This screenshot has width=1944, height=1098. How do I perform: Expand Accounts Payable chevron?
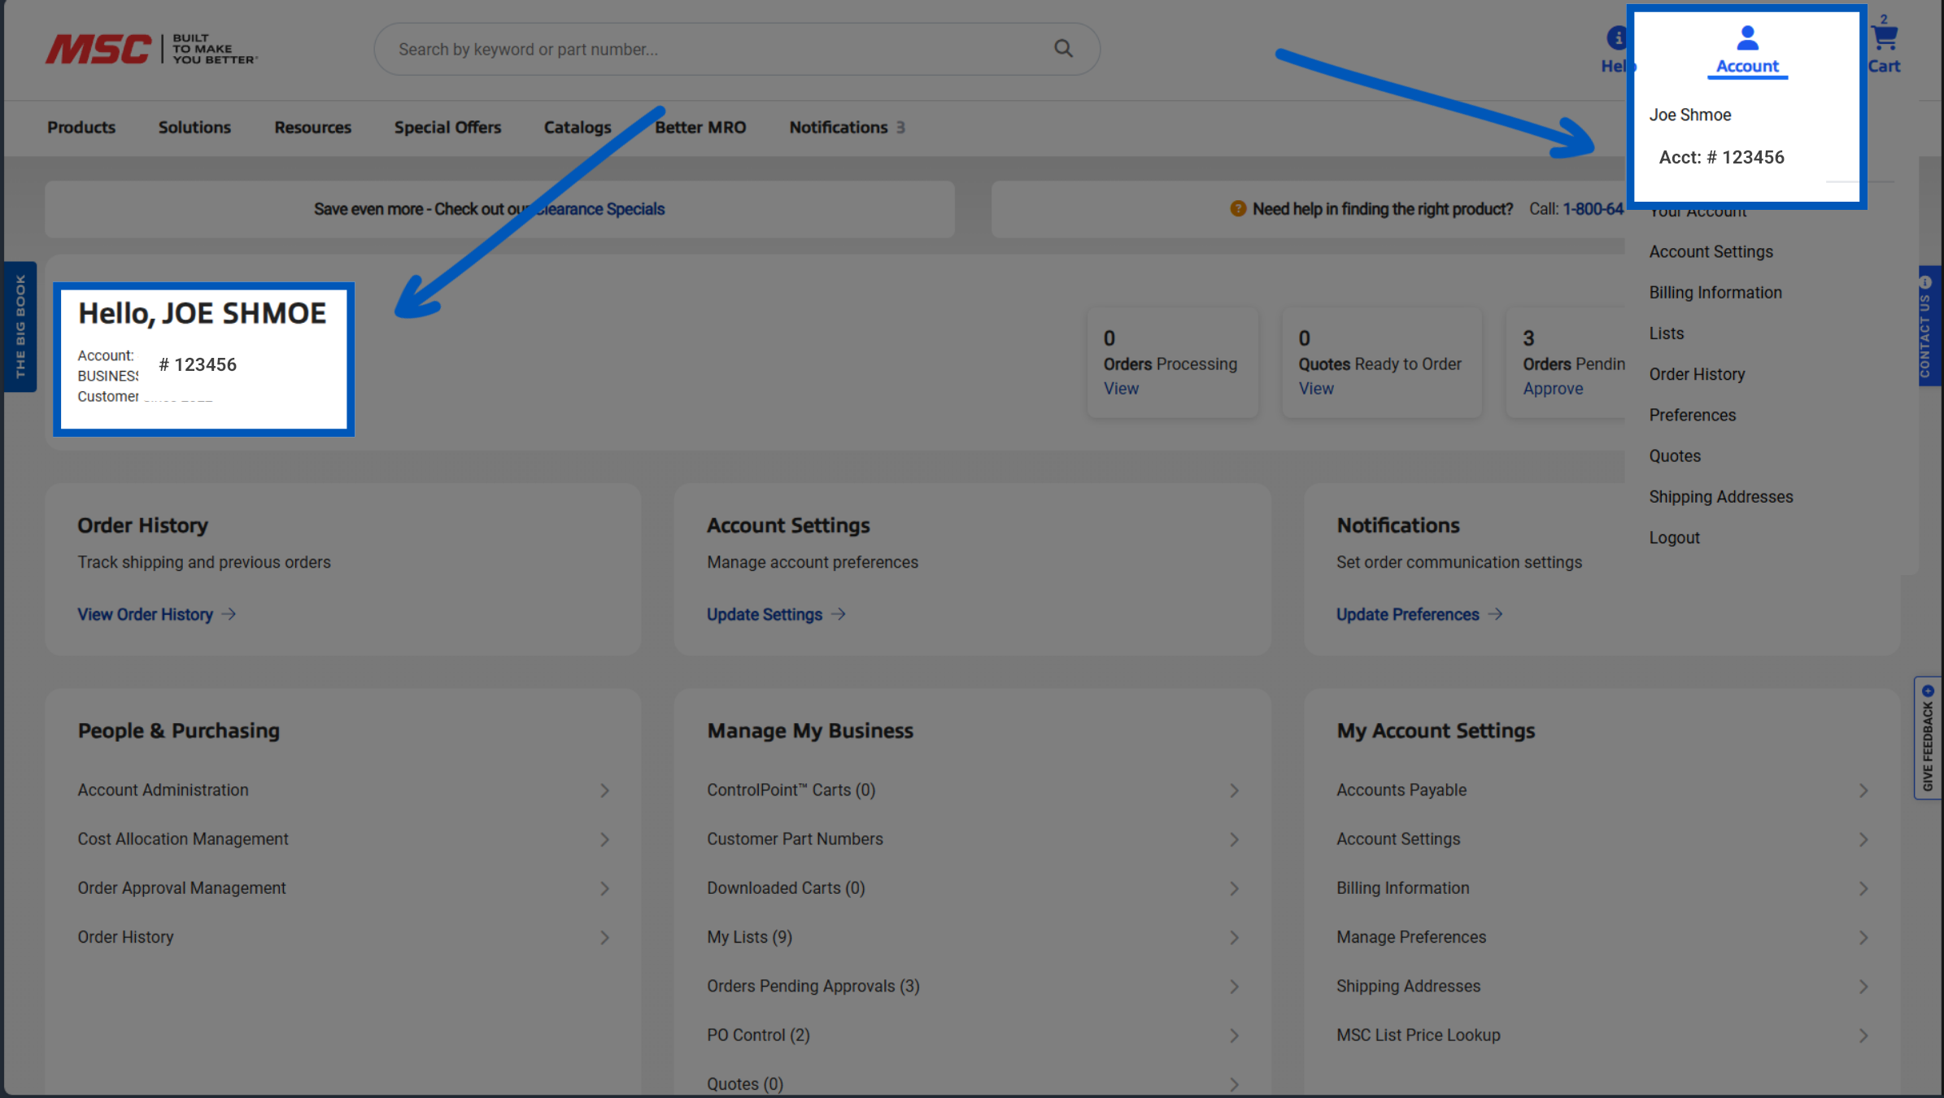pyautogui.click(x=1863, y=791)
